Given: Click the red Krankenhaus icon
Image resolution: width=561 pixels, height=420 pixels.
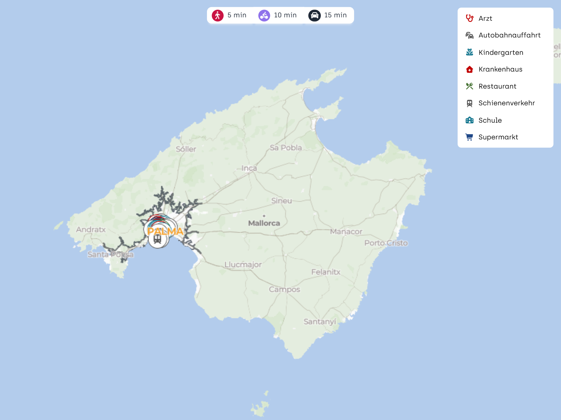Looking at the screenshot, I should pyautogui.click(x=469, y=69).
